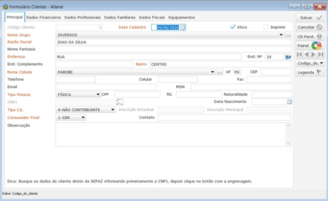
Task: Click the Painel chart icon
Action: tap(316, 46)
